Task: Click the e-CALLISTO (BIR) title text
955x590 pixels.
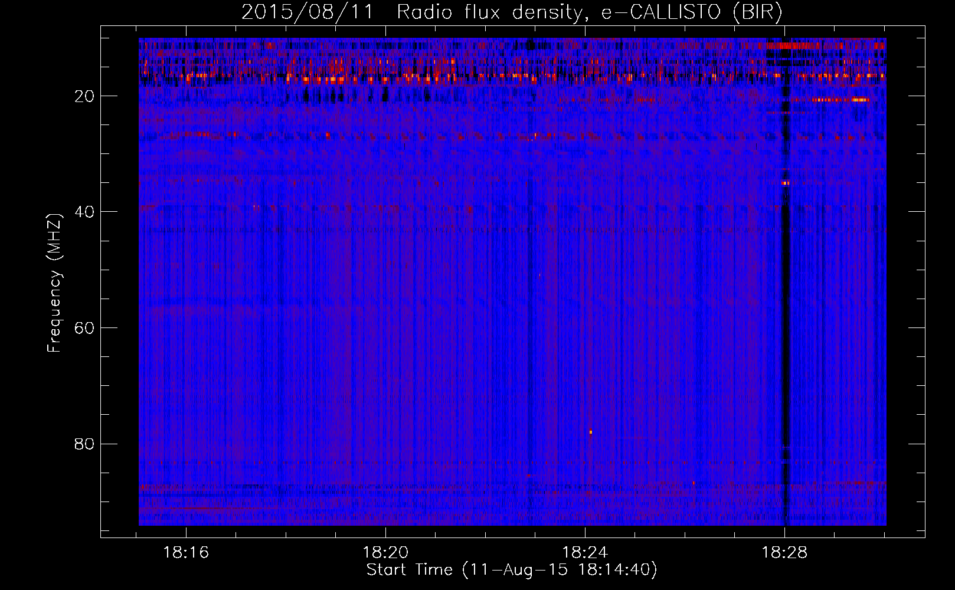Action: point(692,12)
